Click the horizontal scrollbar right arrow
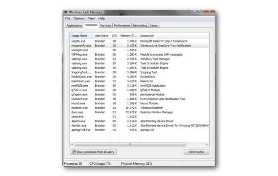This screenshot has height=176, width=278. 207,144
